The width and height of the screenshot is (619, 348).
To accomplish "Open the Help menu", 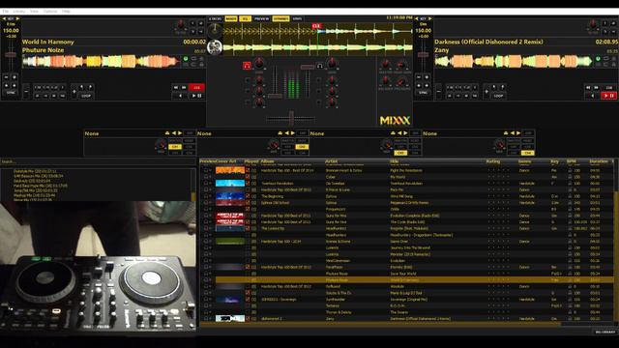I will 66,12.
